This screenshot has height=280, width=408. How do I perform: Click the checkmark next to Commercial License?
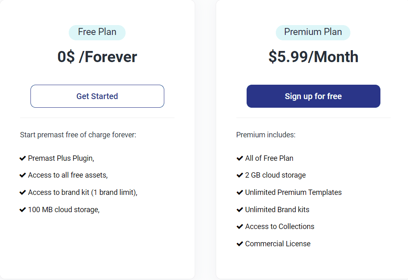pyautogui.click(x=239, y=243)
